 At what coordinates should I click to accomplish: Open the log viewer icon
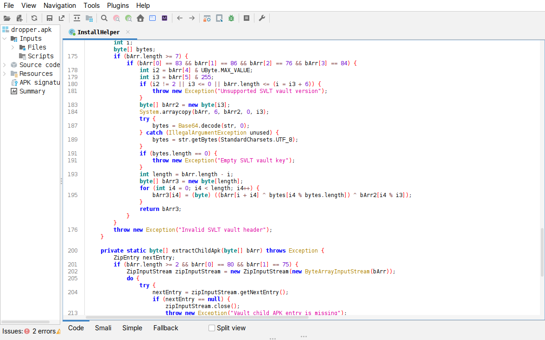[x=247, y=19]
